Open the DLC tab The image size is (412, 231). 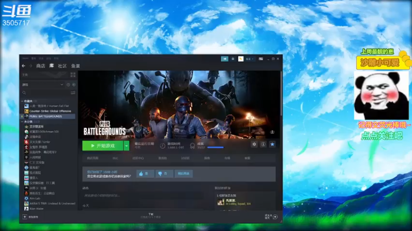(115, 158)
